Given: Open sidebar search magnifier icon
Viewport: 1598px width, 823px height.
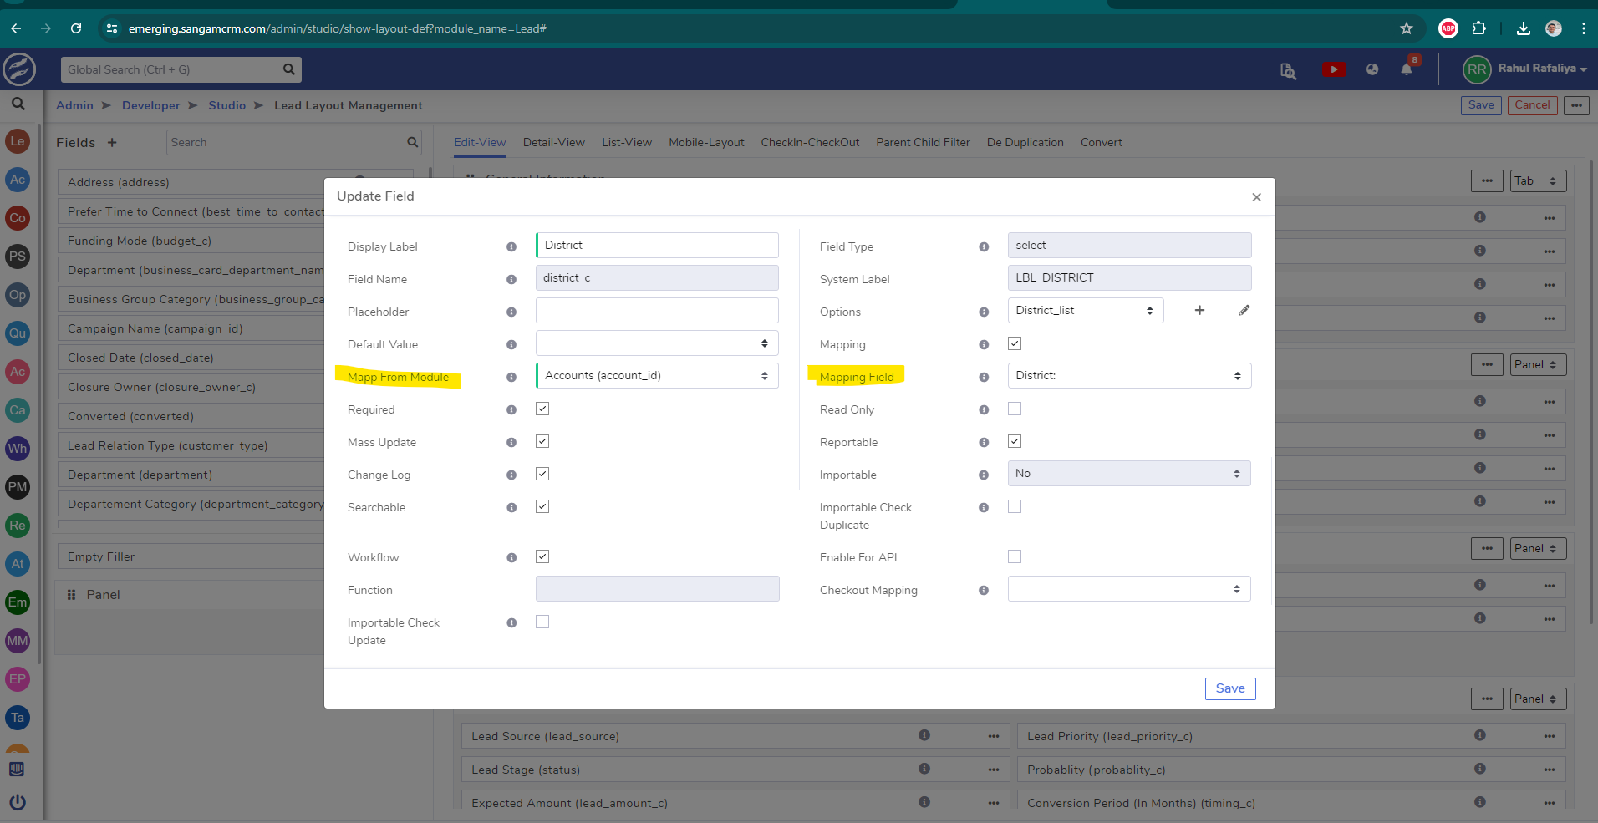Looking at the screenshot, I should click(x=18, y=104).
